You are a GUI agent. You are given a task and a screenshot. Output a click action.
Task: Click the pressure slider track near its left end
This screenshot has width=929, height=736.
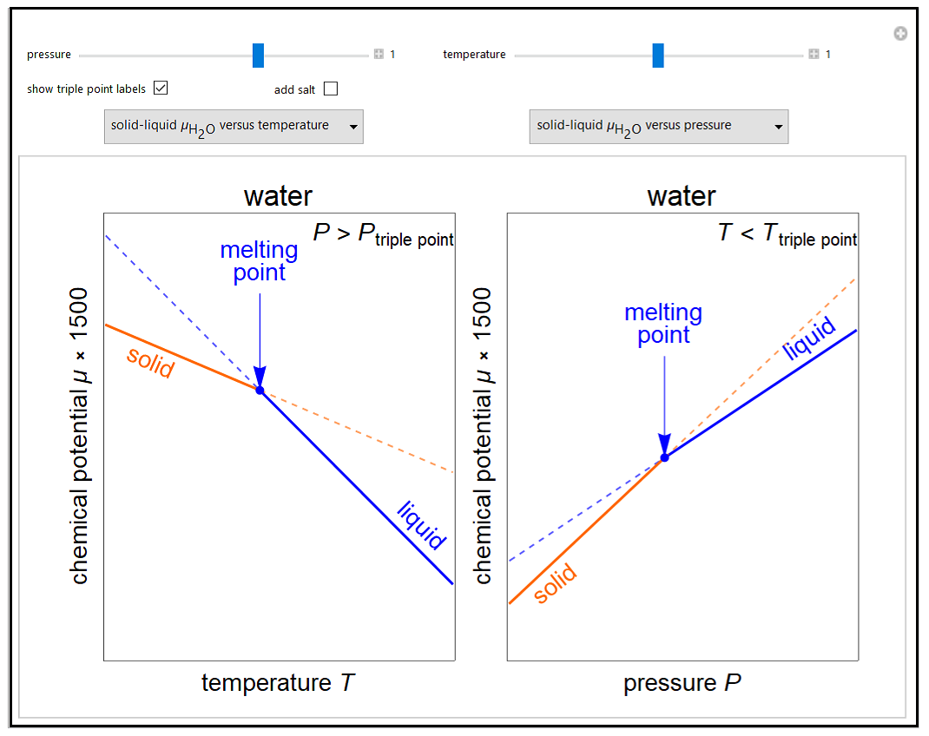click(96, 56)
